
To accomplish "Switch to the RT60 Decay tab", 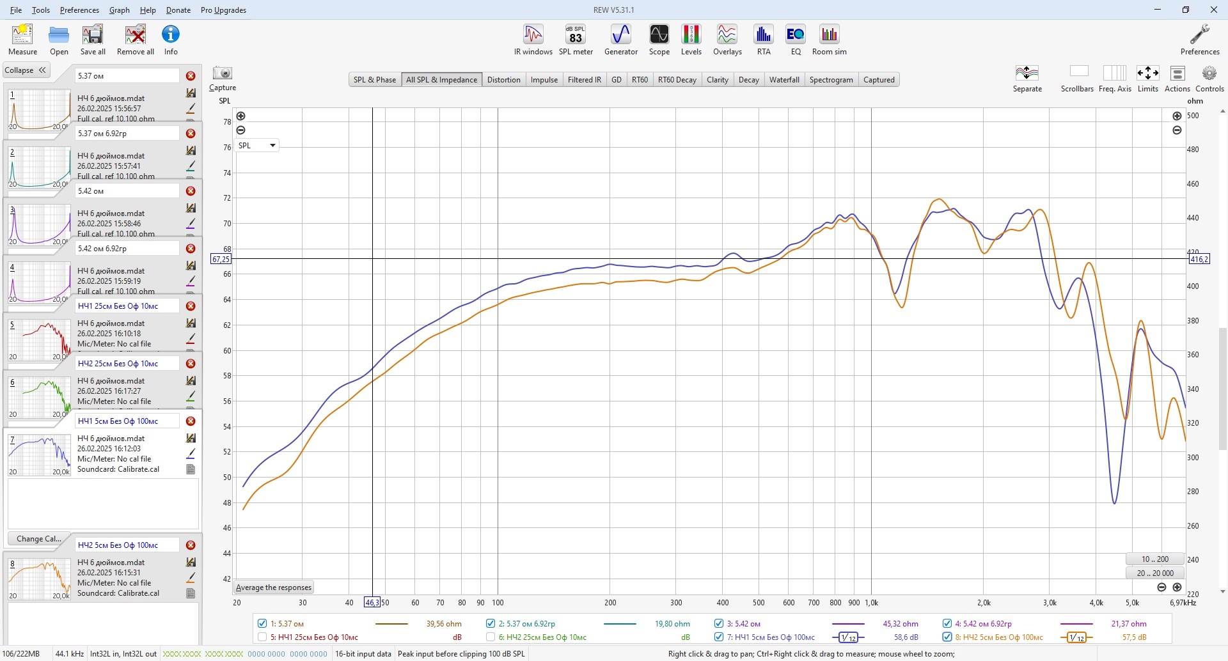I will 677,80.
